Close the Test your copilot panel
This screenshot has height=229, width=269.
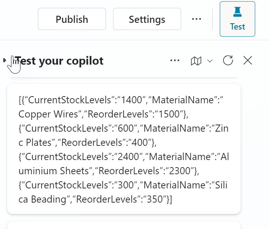(x=247, y=60)
